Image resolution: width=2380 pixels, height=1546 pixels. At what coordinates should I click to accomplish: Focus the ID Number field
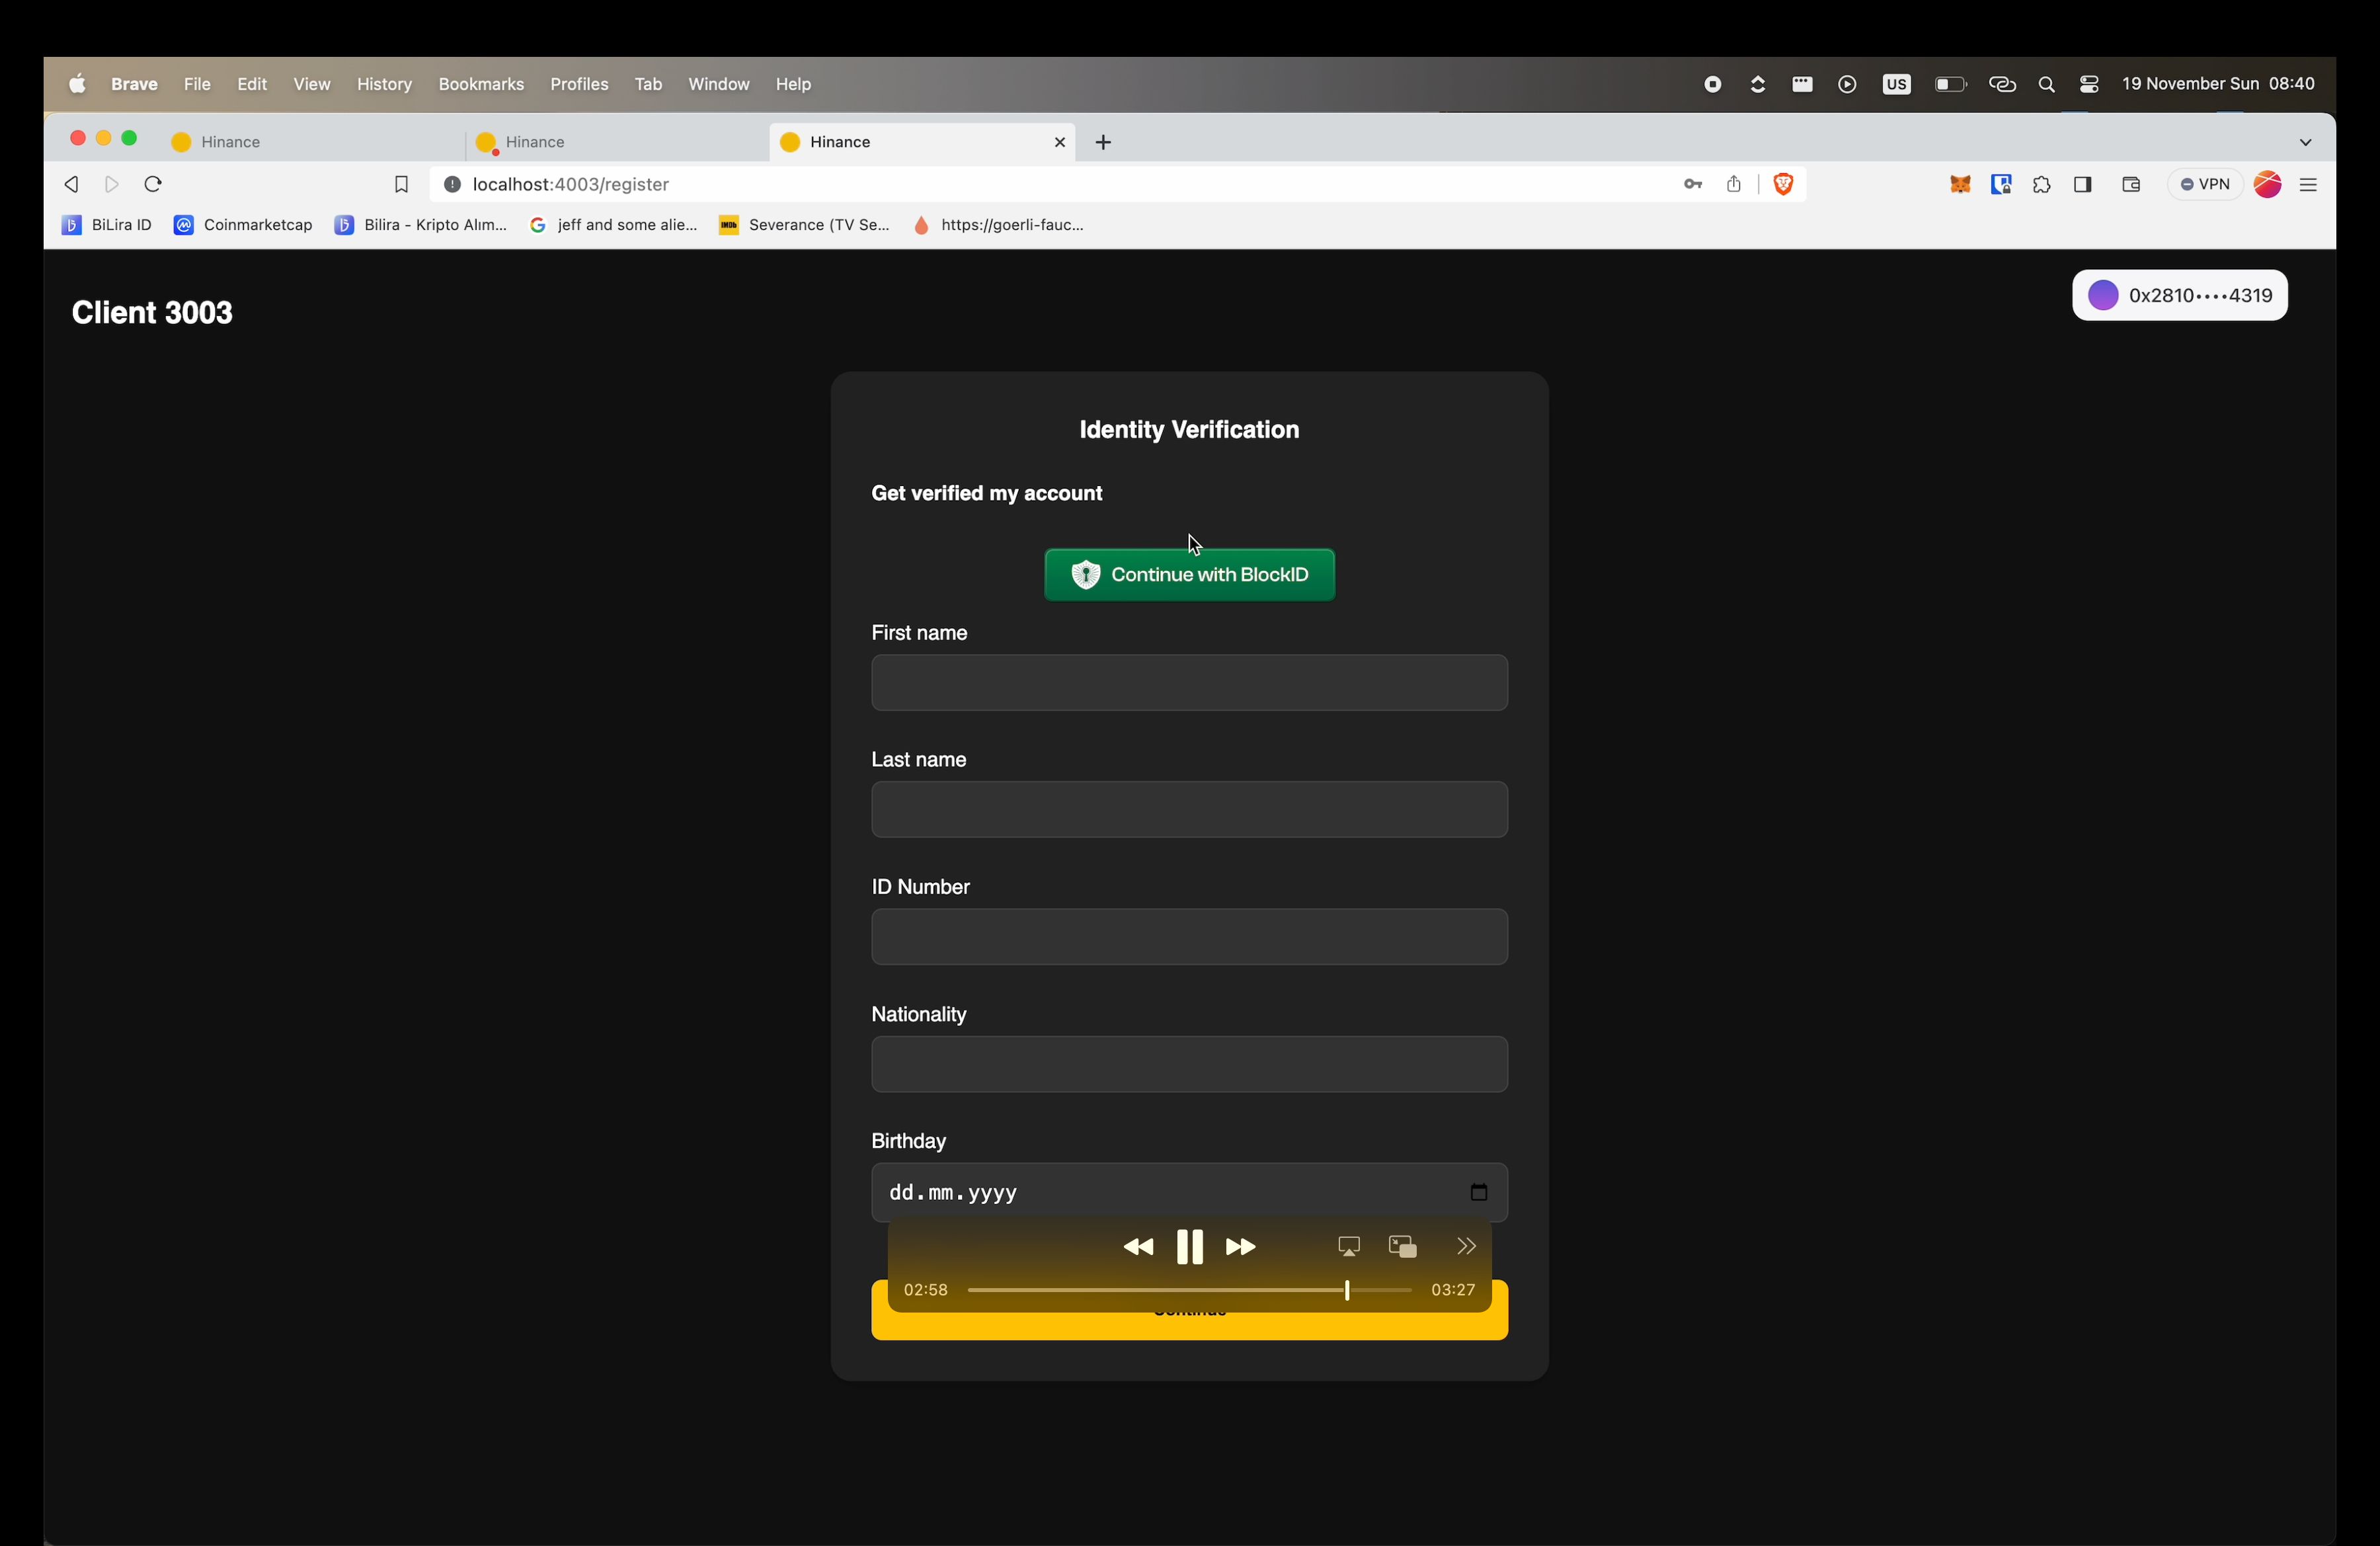pyautogui.click(x=1190, y=937)
